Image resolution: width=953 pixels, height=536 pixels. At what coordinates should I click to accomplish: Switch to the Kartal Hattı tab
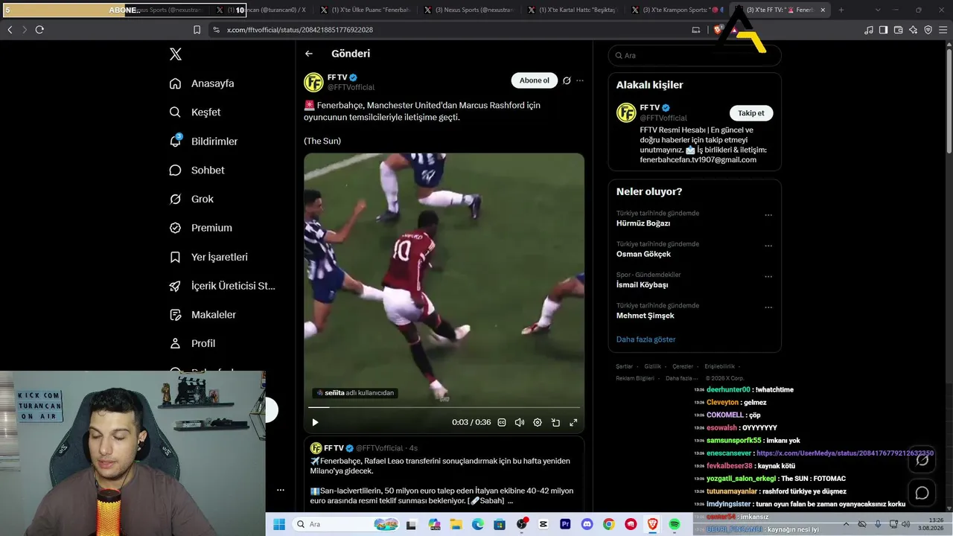[x=574, y=10]
